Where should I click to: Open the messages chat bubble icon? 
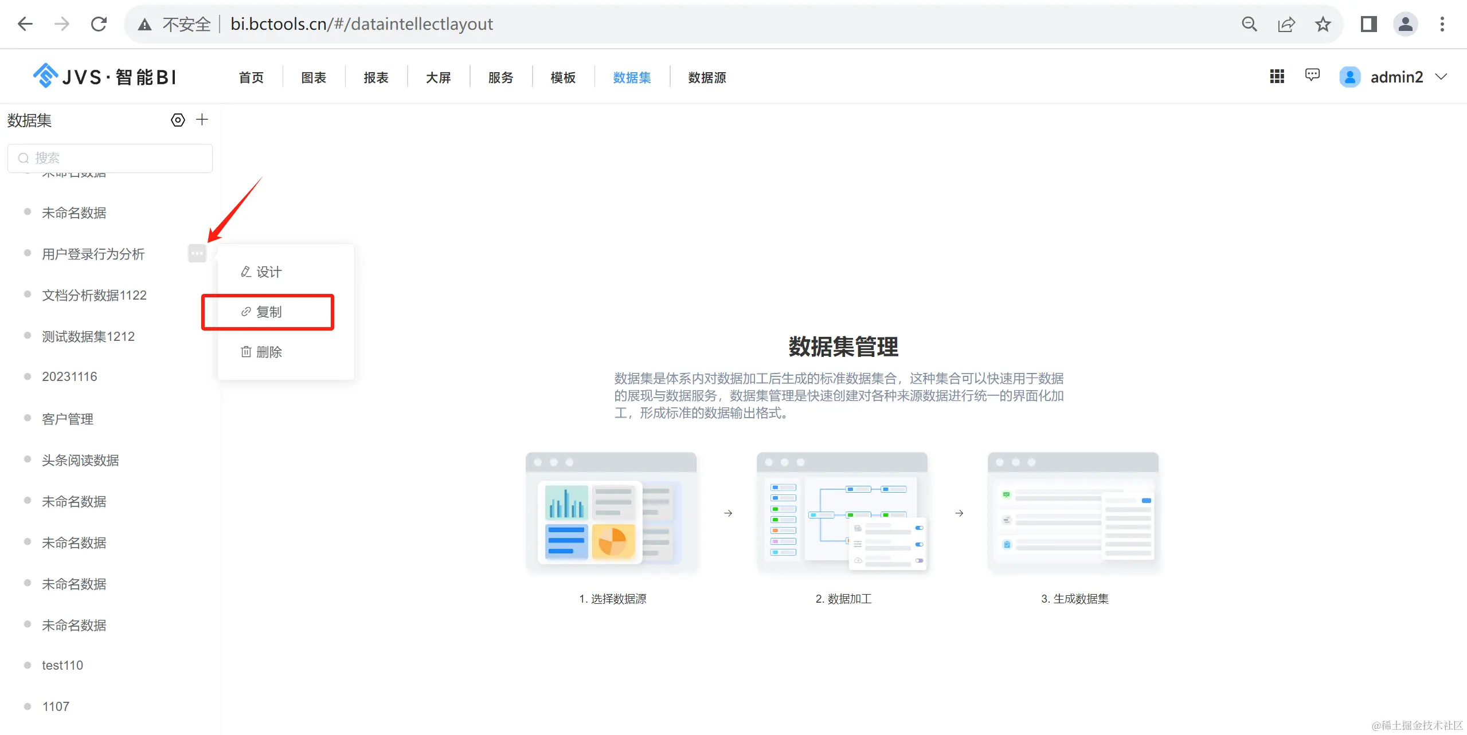click(1312, 76)
